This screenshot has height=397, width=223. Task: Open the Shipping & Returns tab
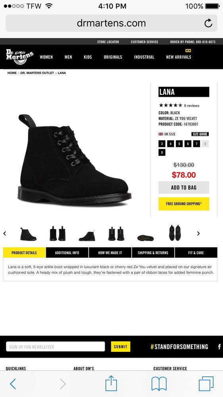(153, 252)
